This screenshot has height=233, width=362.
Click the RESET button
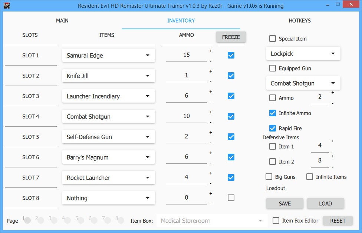[338, 220]
